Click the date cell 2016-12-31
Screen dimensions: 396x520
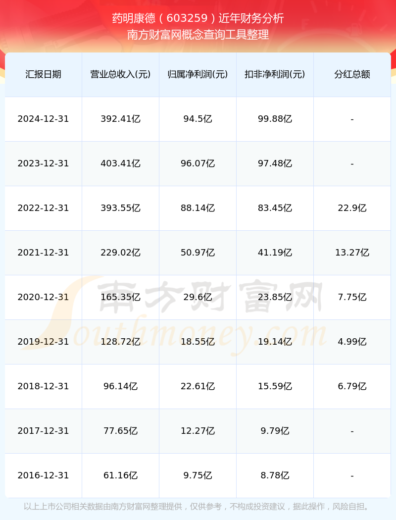coord(44,475)
